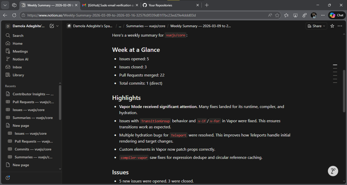Close the Your Repositories tab
This screenshot has height=185, width=347.
198,5
